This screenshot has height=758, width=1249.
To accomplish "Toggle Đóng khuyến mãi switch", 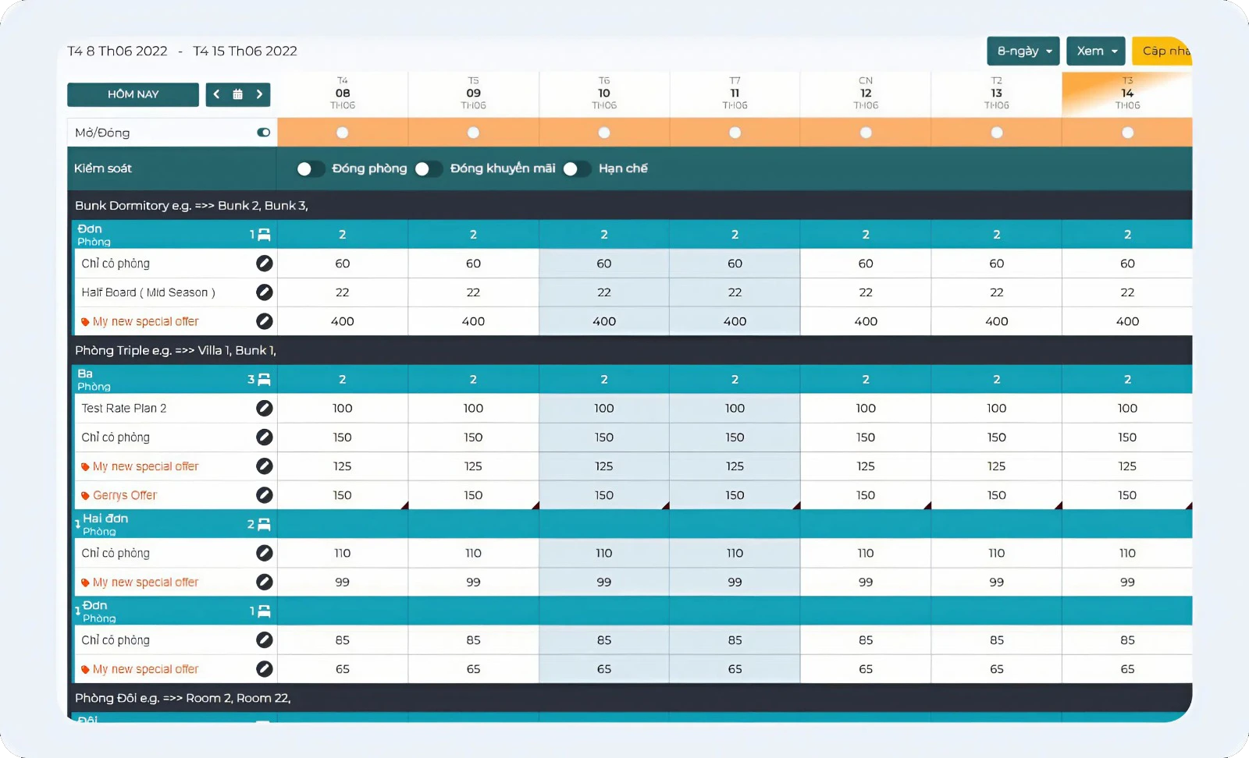I will [428, 169].
